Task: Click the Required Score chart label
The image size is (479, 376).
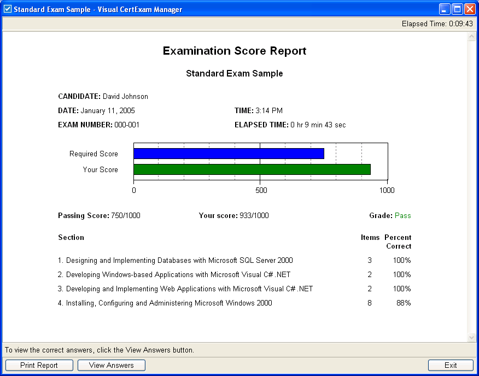Action: click(x=94, y=154)
